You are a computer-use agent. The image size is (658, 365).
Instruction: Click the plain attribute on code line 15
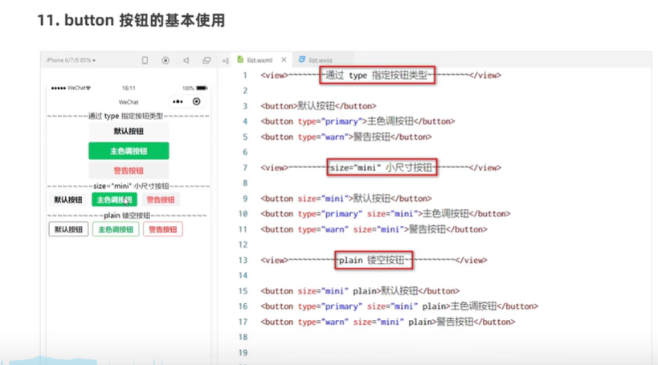pyautogui.click(x=364, y=291)
